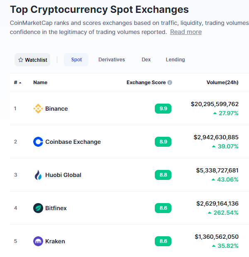Switch to the Derivatives tab
The image size is (249, 257).
(112, 60)
